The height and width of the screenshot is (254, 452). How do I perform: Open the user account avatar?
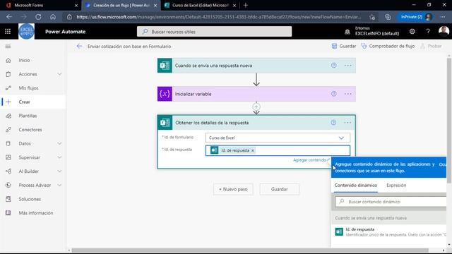tap(444, 31)
